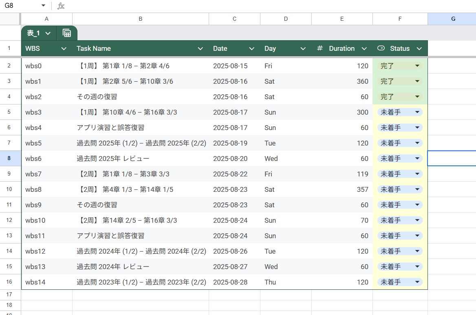Screen dimensions: 476x315
Task: Open the status chip for wbs9
Action: point(400,205)
